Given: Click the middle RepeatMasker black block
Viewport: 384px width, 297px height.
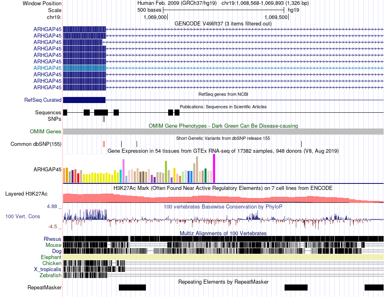Looking at the screenshot, I should pos(296,287).
